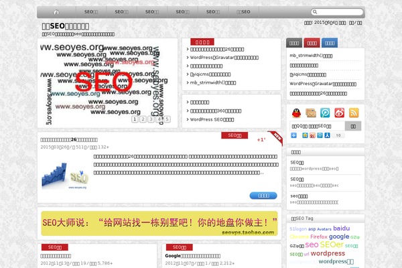The image size is (402, 268).
Task: Click the big red SEO slideshow image
Action: (104, 82)
